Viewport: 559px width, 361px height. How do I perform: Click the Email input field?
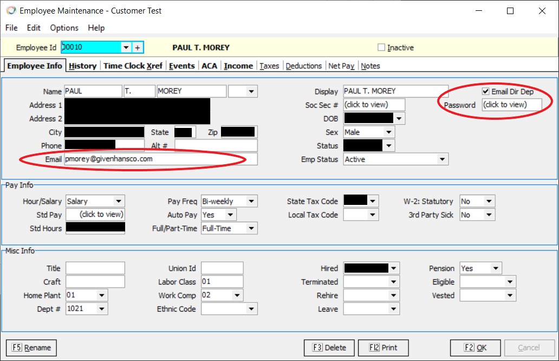pos(160,159)
